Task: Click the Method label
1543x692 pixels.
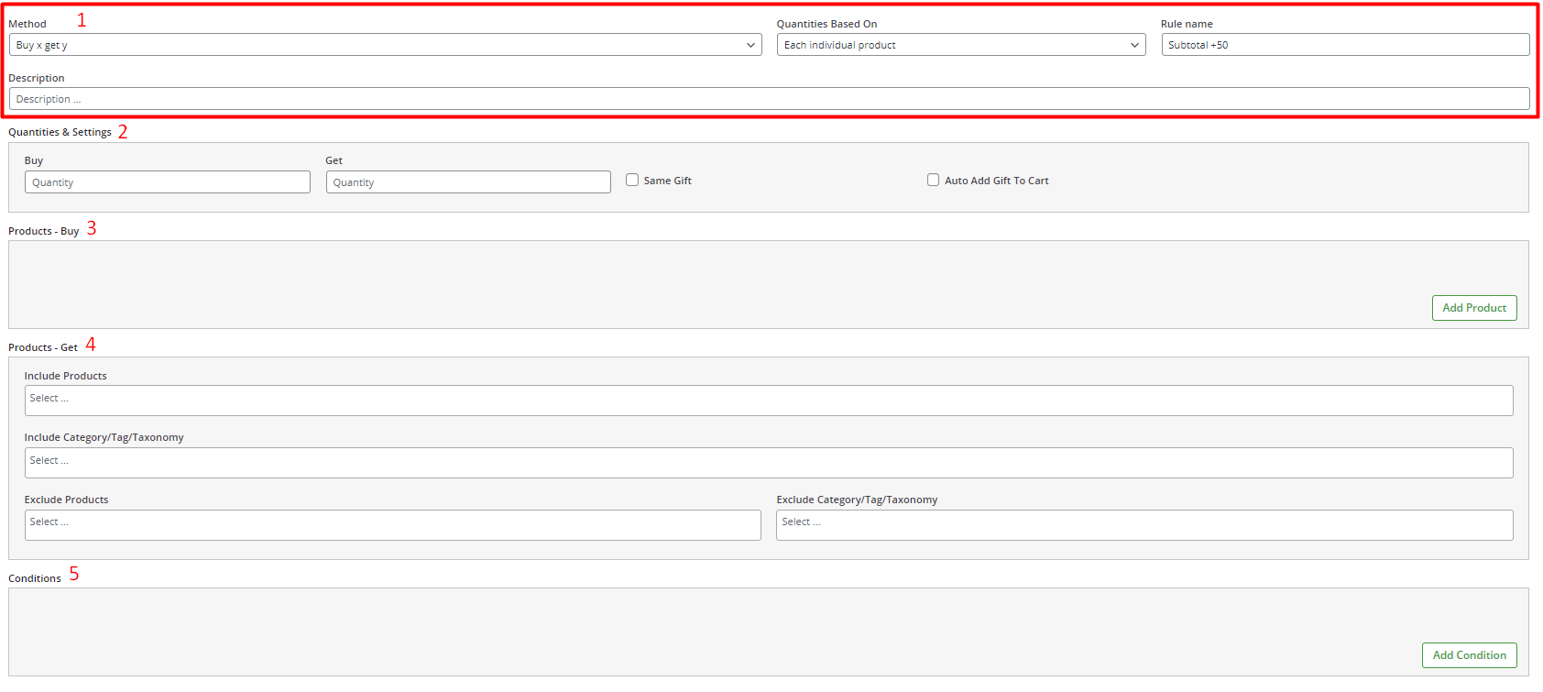Action: [27, 25]
